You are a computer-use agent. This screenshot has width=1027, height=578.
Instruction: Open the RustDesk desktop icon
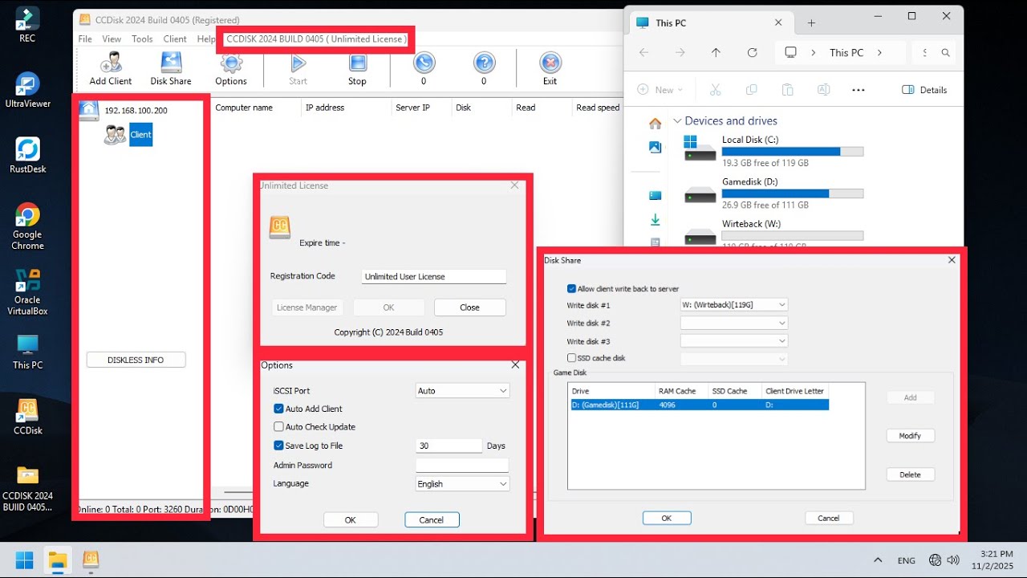click(27, 155)
